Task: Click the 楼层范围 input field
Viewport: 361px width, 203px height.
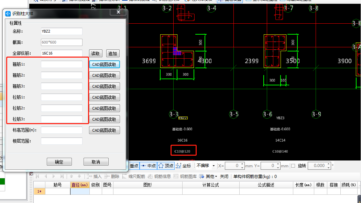Action: coord(62,141)
